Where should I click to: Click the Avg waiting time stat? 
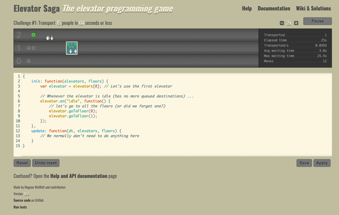tap(295, 50)
